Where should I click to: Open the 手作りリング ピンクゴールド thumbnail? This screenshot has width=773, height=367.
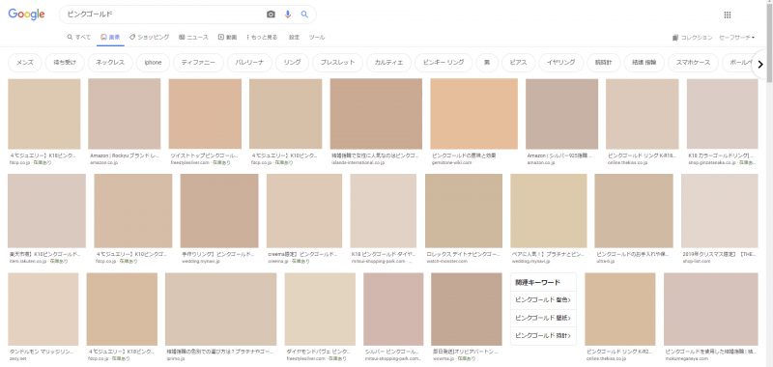[x=219, y=211]
